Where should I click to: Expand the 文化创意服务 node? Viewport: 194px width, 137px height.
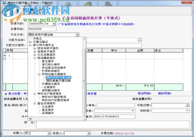click(x=35, y=55)
